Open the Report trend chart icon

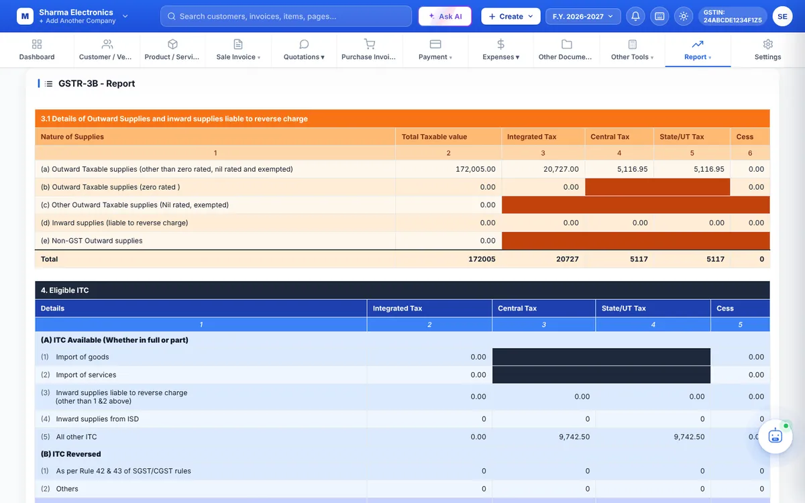pos(698,44)
